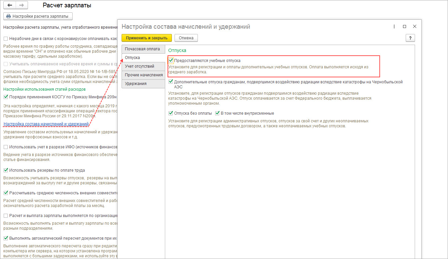448x259 pixels.
Task: Click Настройки использования статей расходов heading
Action: pyautogui.click(x=44, y=89)
